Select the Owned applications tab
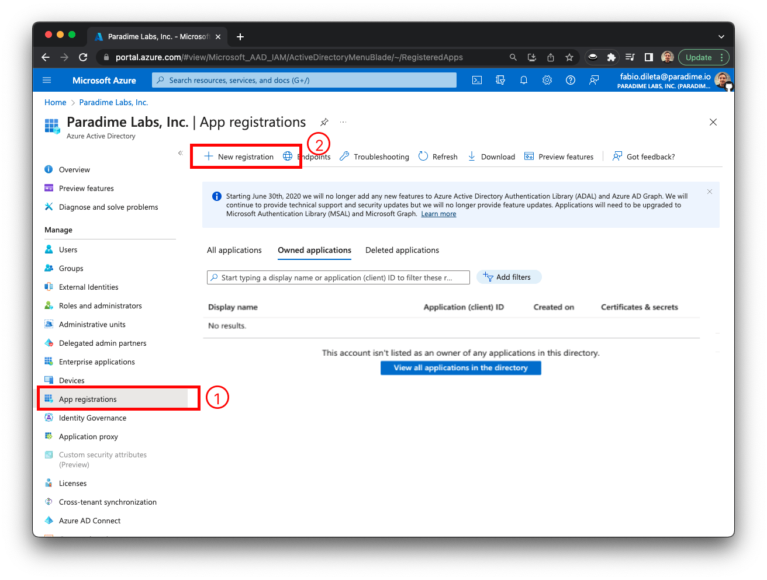Viewport: 767px width, 580px height. pos(315,250)
